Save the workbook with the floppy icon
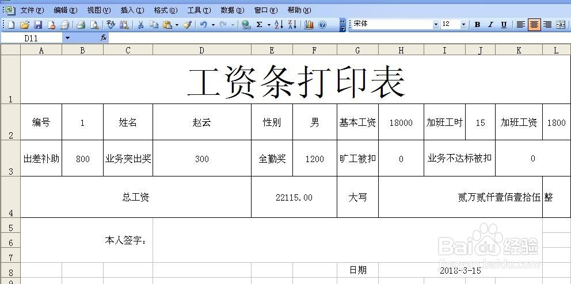The image size is (571, 284). pos(38,25)
